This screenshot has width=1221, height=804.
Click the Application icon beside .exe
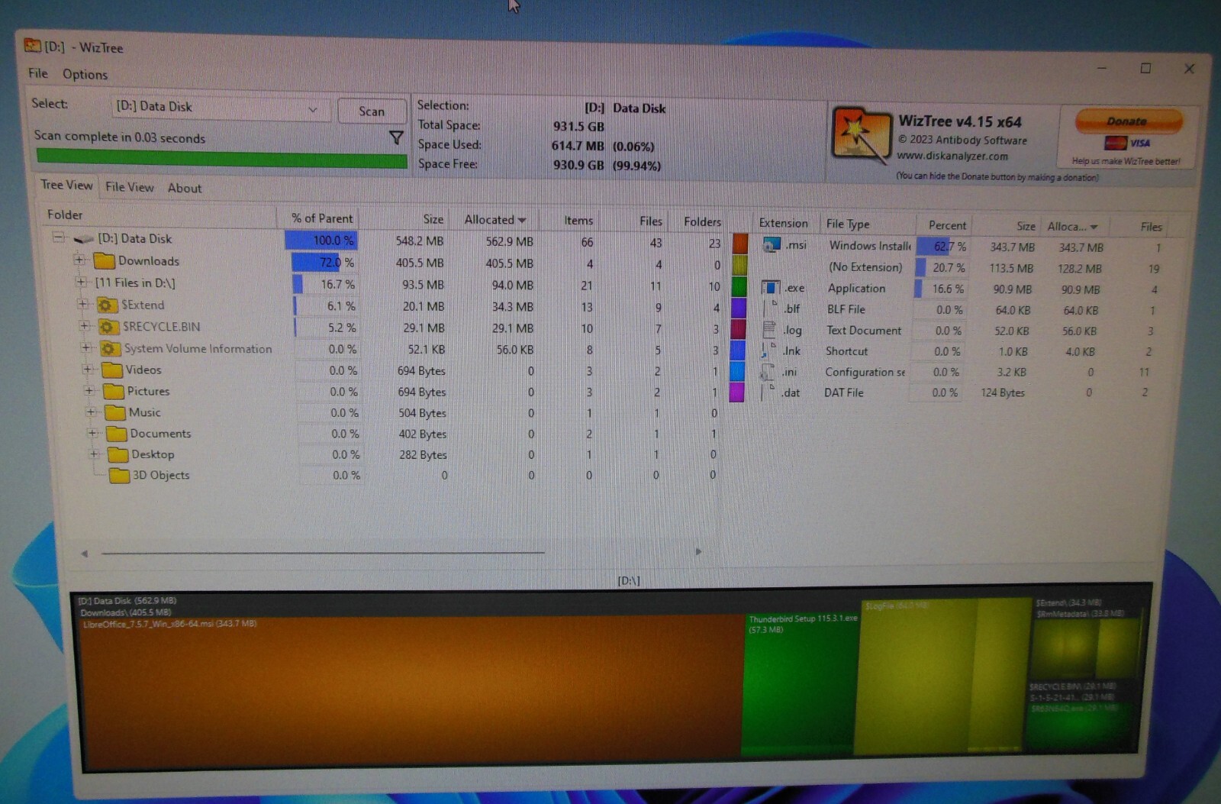pos(770,288)
